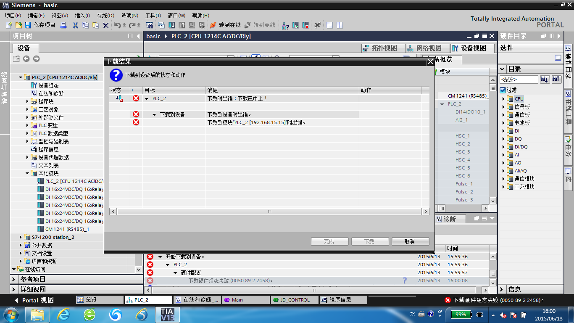
Task: Expand the PLC 变量 tree node
Action: [x=28, y=125]
